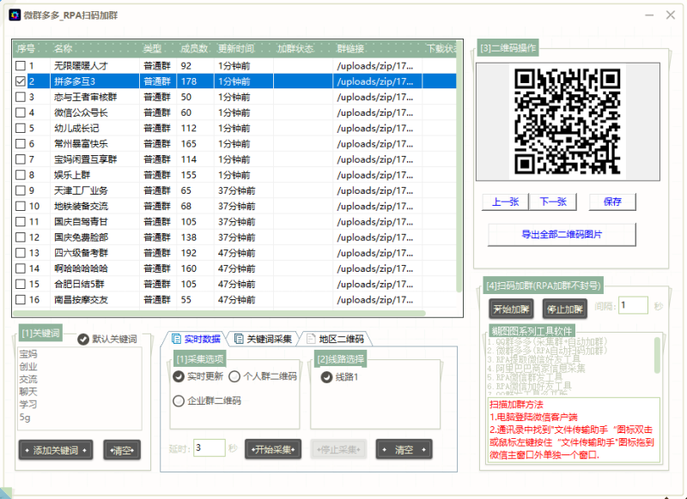Save the QR code with 保存
Image resolution: width=687 pixels, height=499 pixels.
point(612,202)
